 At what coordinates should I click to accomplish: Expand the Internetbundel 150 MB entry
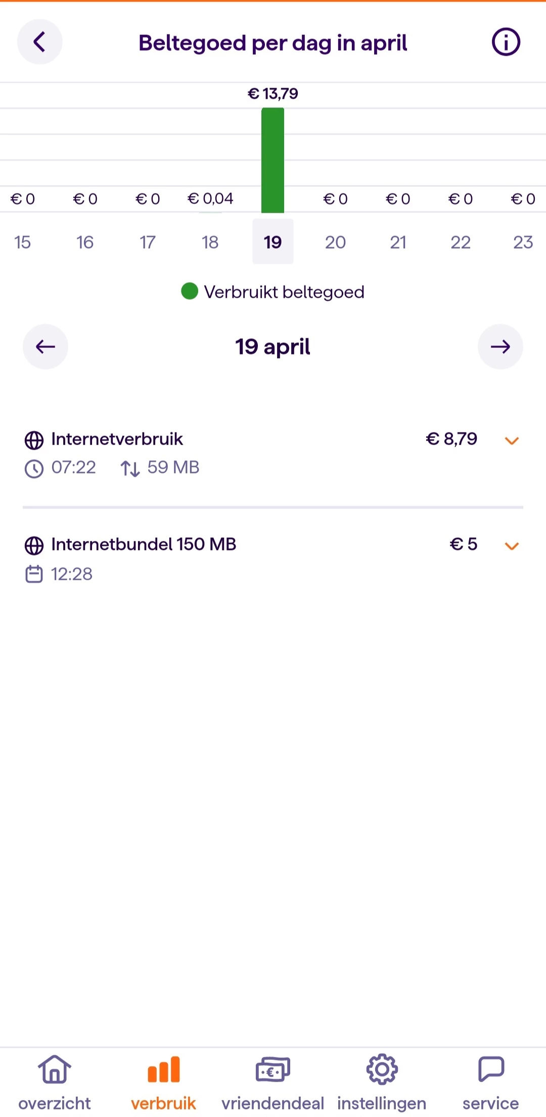point(512,546)
